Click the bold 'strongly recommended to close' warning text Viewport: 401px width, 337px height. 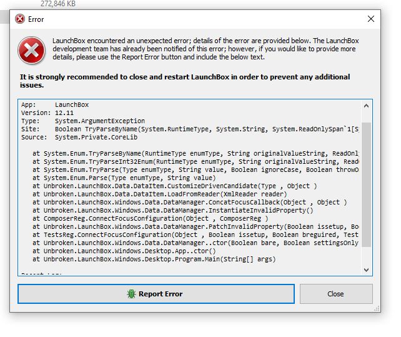185,81
